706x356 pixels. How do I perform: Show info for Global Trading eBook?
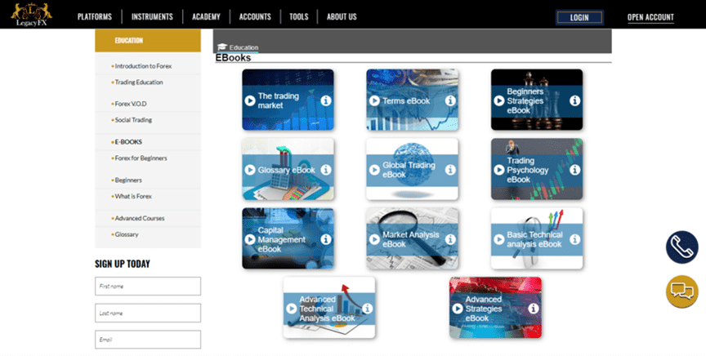pos(450,170)
